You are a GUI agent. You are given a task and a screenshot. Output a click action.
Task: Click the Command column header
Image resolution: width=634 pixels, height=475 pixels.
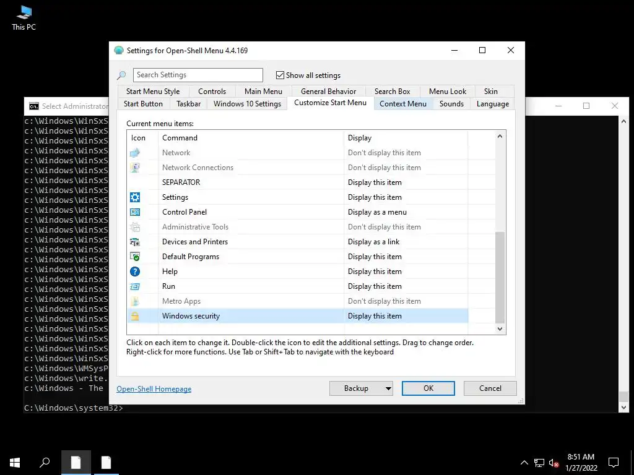click(x=251, y=138)
